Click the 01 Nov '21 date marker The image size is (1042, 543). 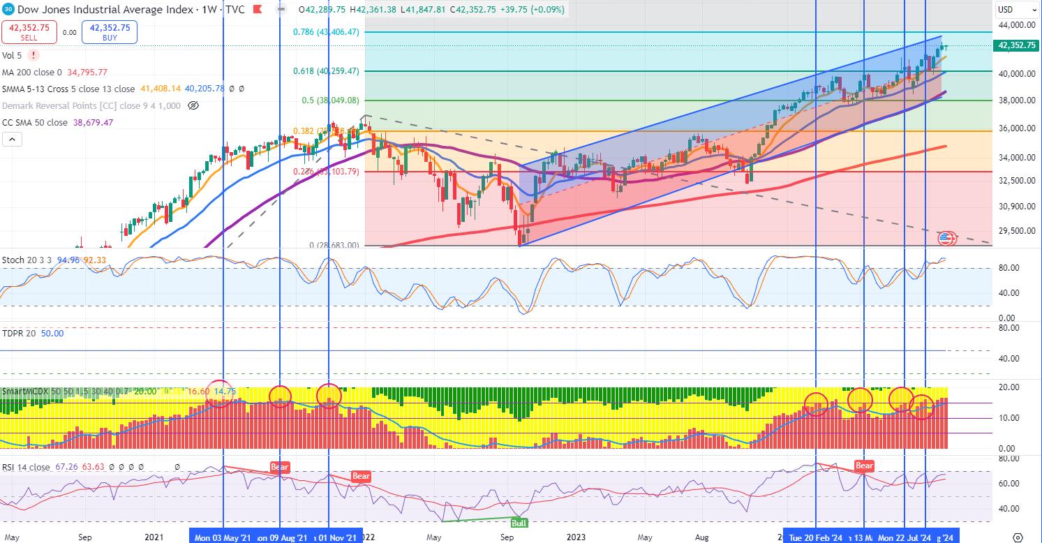tap(336, 537)
